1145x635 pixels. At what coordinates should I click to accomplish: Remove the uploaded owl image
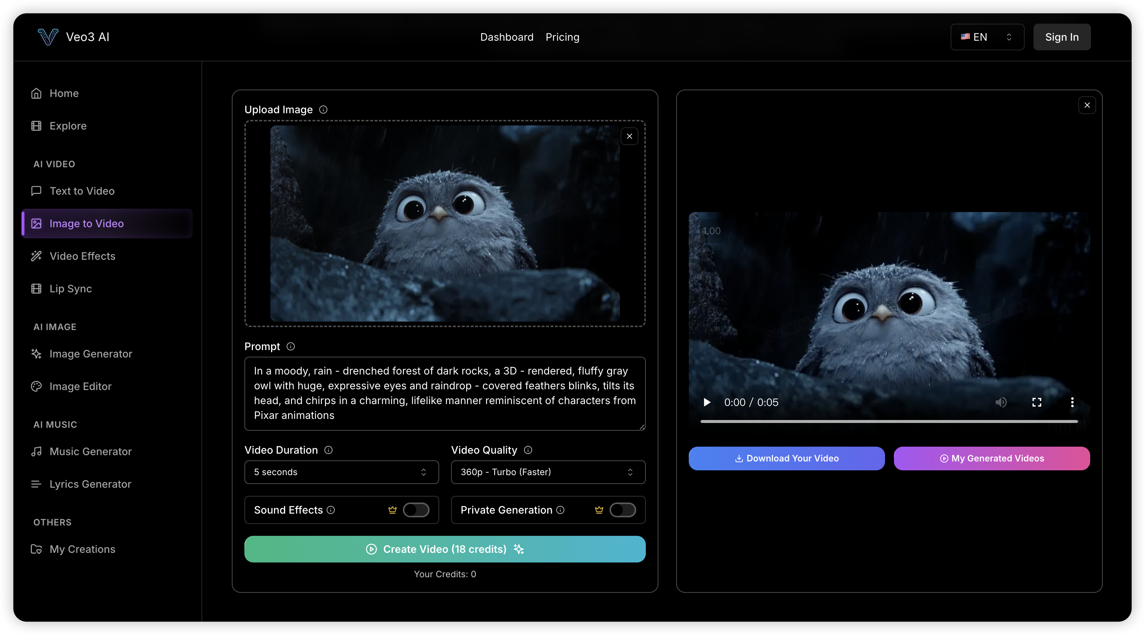point(630,136)
